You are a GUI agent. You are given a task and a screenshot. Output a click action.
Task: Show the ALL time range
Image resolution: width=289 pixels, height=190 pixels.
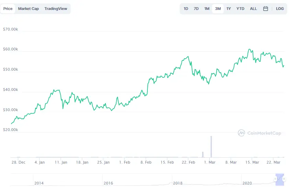[x=253, y=9]
